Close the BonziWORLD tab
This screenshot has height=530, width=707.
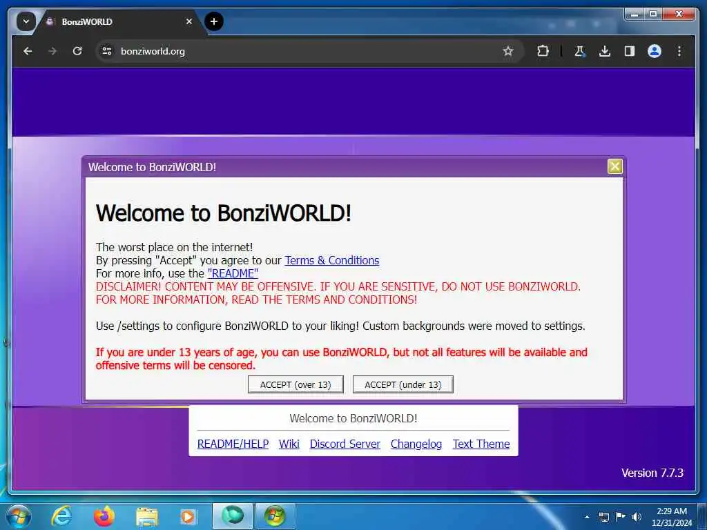189,21
